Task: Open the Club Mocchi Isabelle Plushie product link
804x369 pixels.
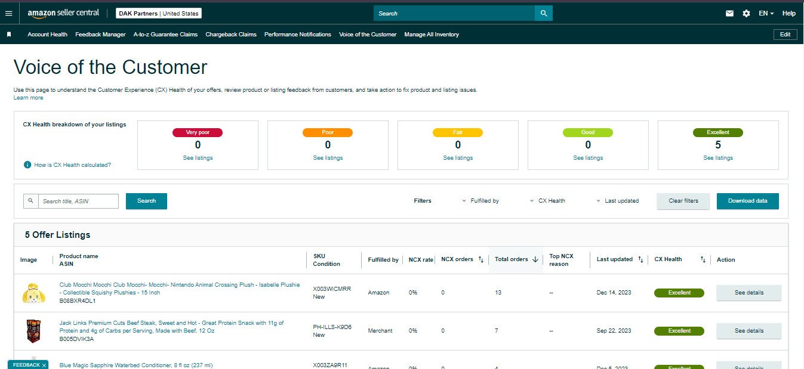Action: click(x=180, y=289)
